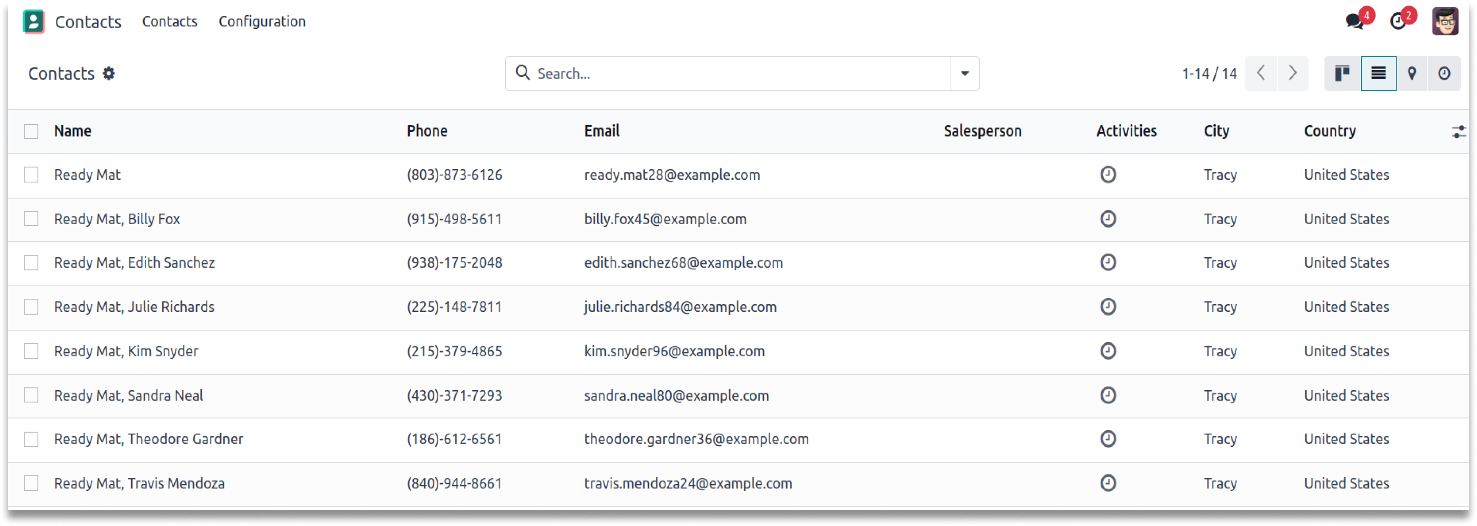This screenshot has height=526, width=1477.
Task: Open the Contacts settings gear menu
Action: [108, 74]
